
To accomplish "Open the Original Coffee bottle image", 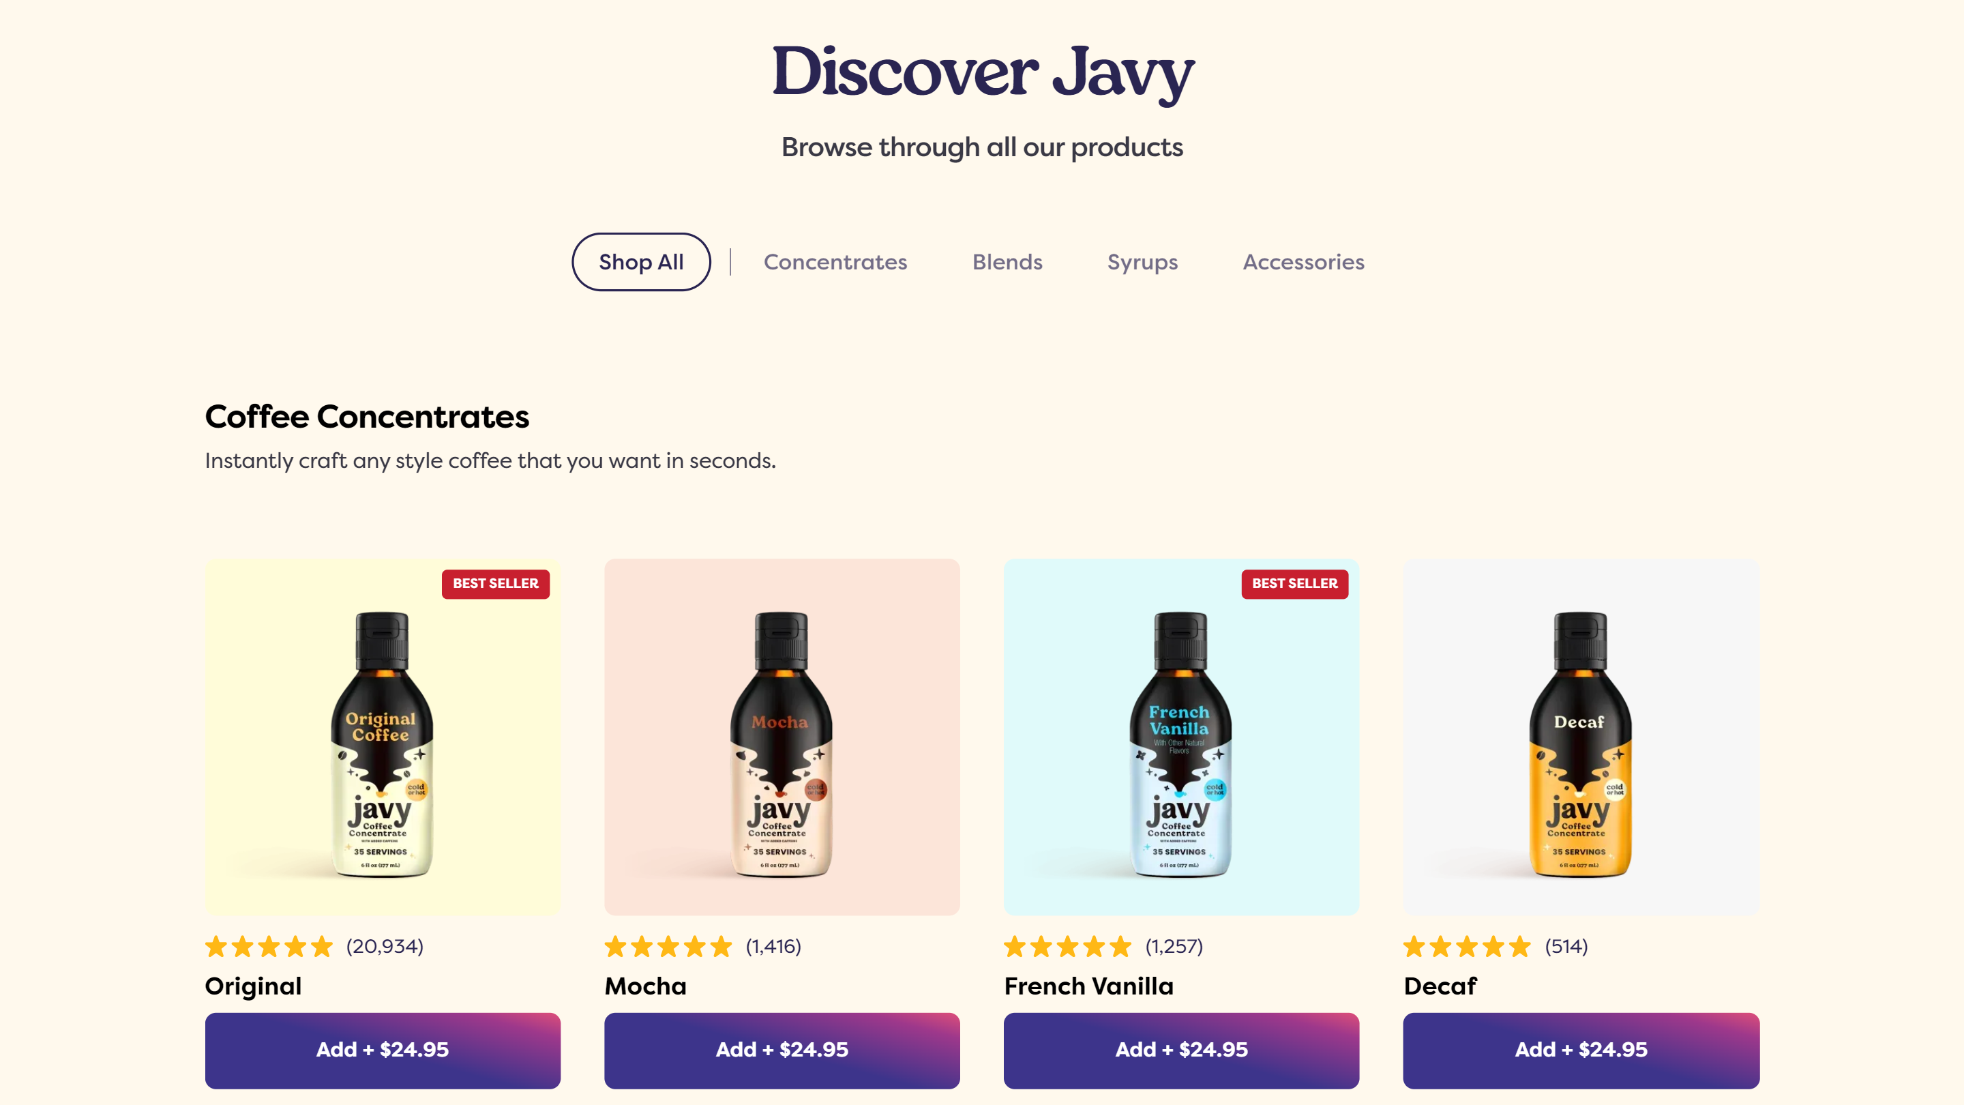I will [383, 737].
